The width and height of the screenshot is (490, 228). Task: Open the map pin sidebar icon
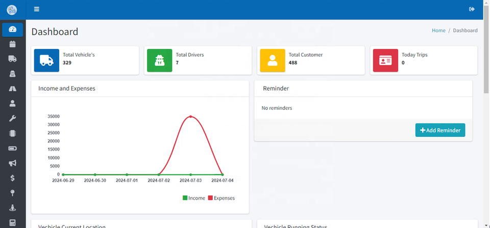click(x=13, y=193)
